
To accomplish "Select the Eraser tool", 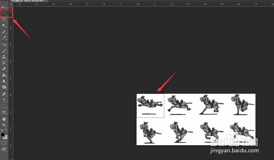I will tap(4, 69).
